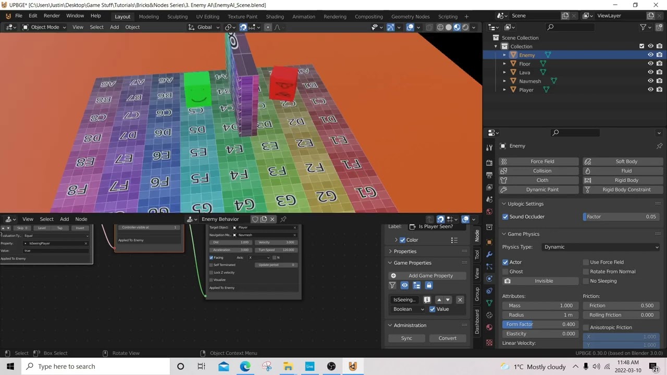Select wireframe viewport shading mode

pyautogui.click(x=440, y=27)
